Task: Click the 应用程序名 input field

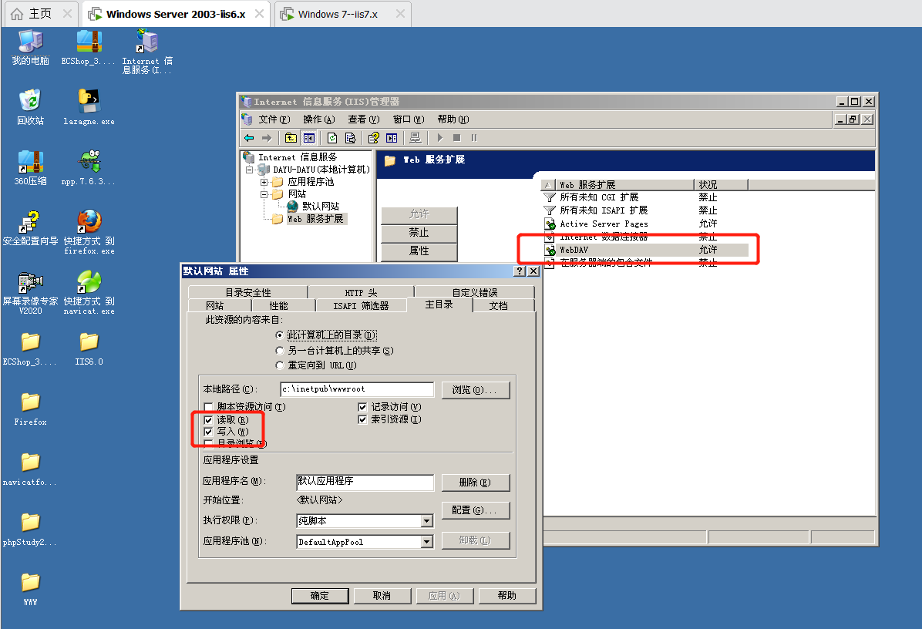Action: pyautogui.click(x=365, y=482)
